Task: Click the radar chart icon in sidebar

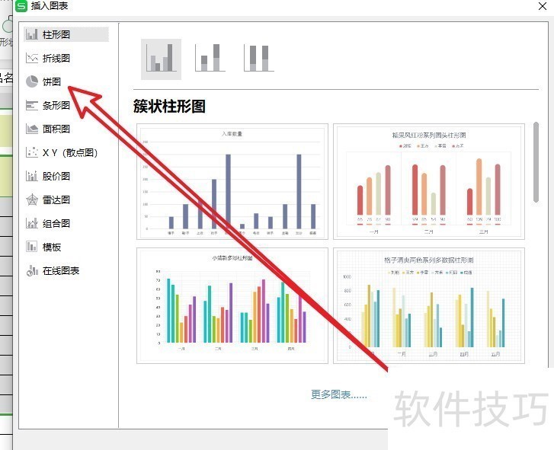Action: coord(32,199)
